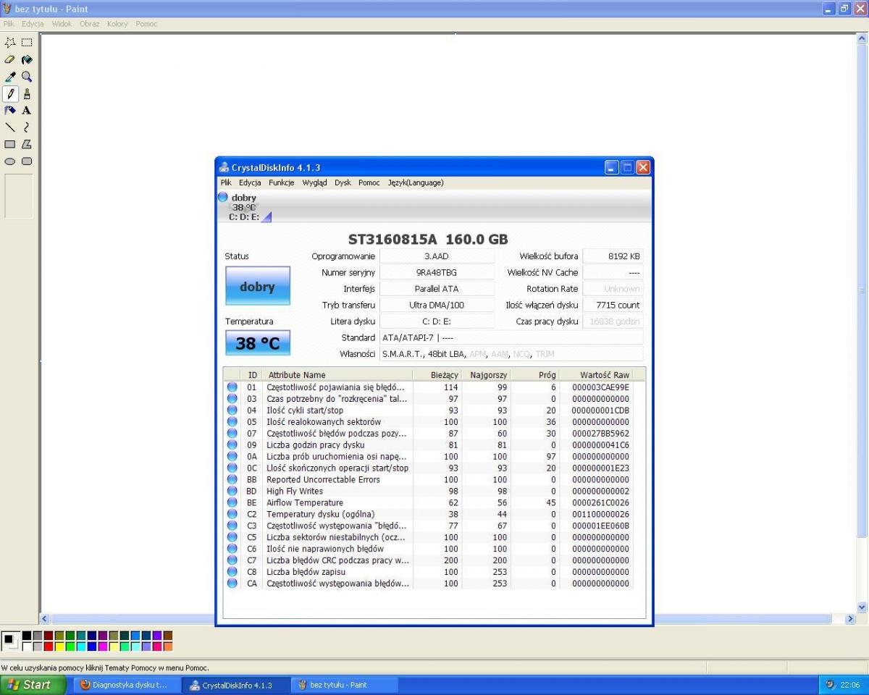The width and height of the screenshot is (869, 695).
Task: Pick the orange palette color
Action: click(168, 646)
